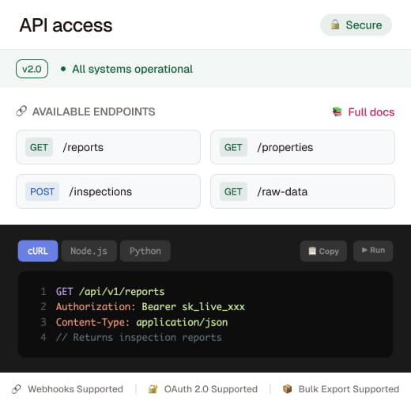Click the books icon next to Full docs
The width and height of the screenshot is (411, 405).
pos(337,112)
